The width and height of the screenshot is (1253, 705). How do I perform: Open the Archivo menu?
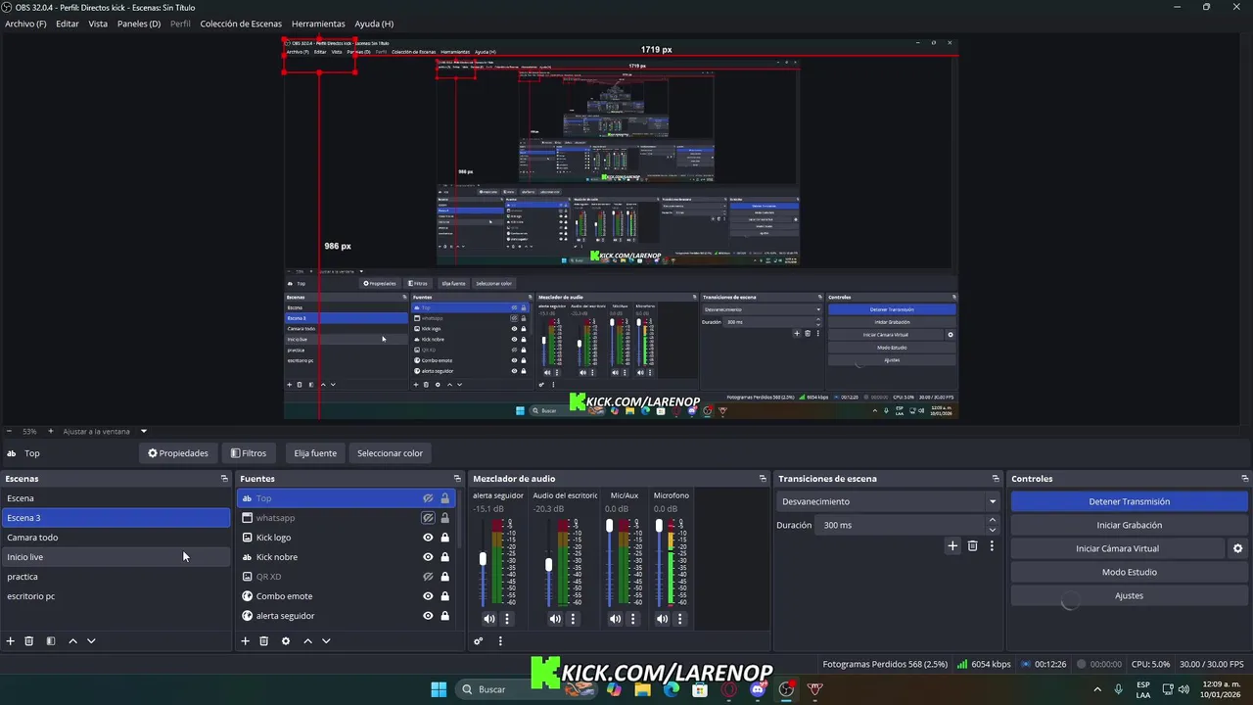[x=25, y=23]
